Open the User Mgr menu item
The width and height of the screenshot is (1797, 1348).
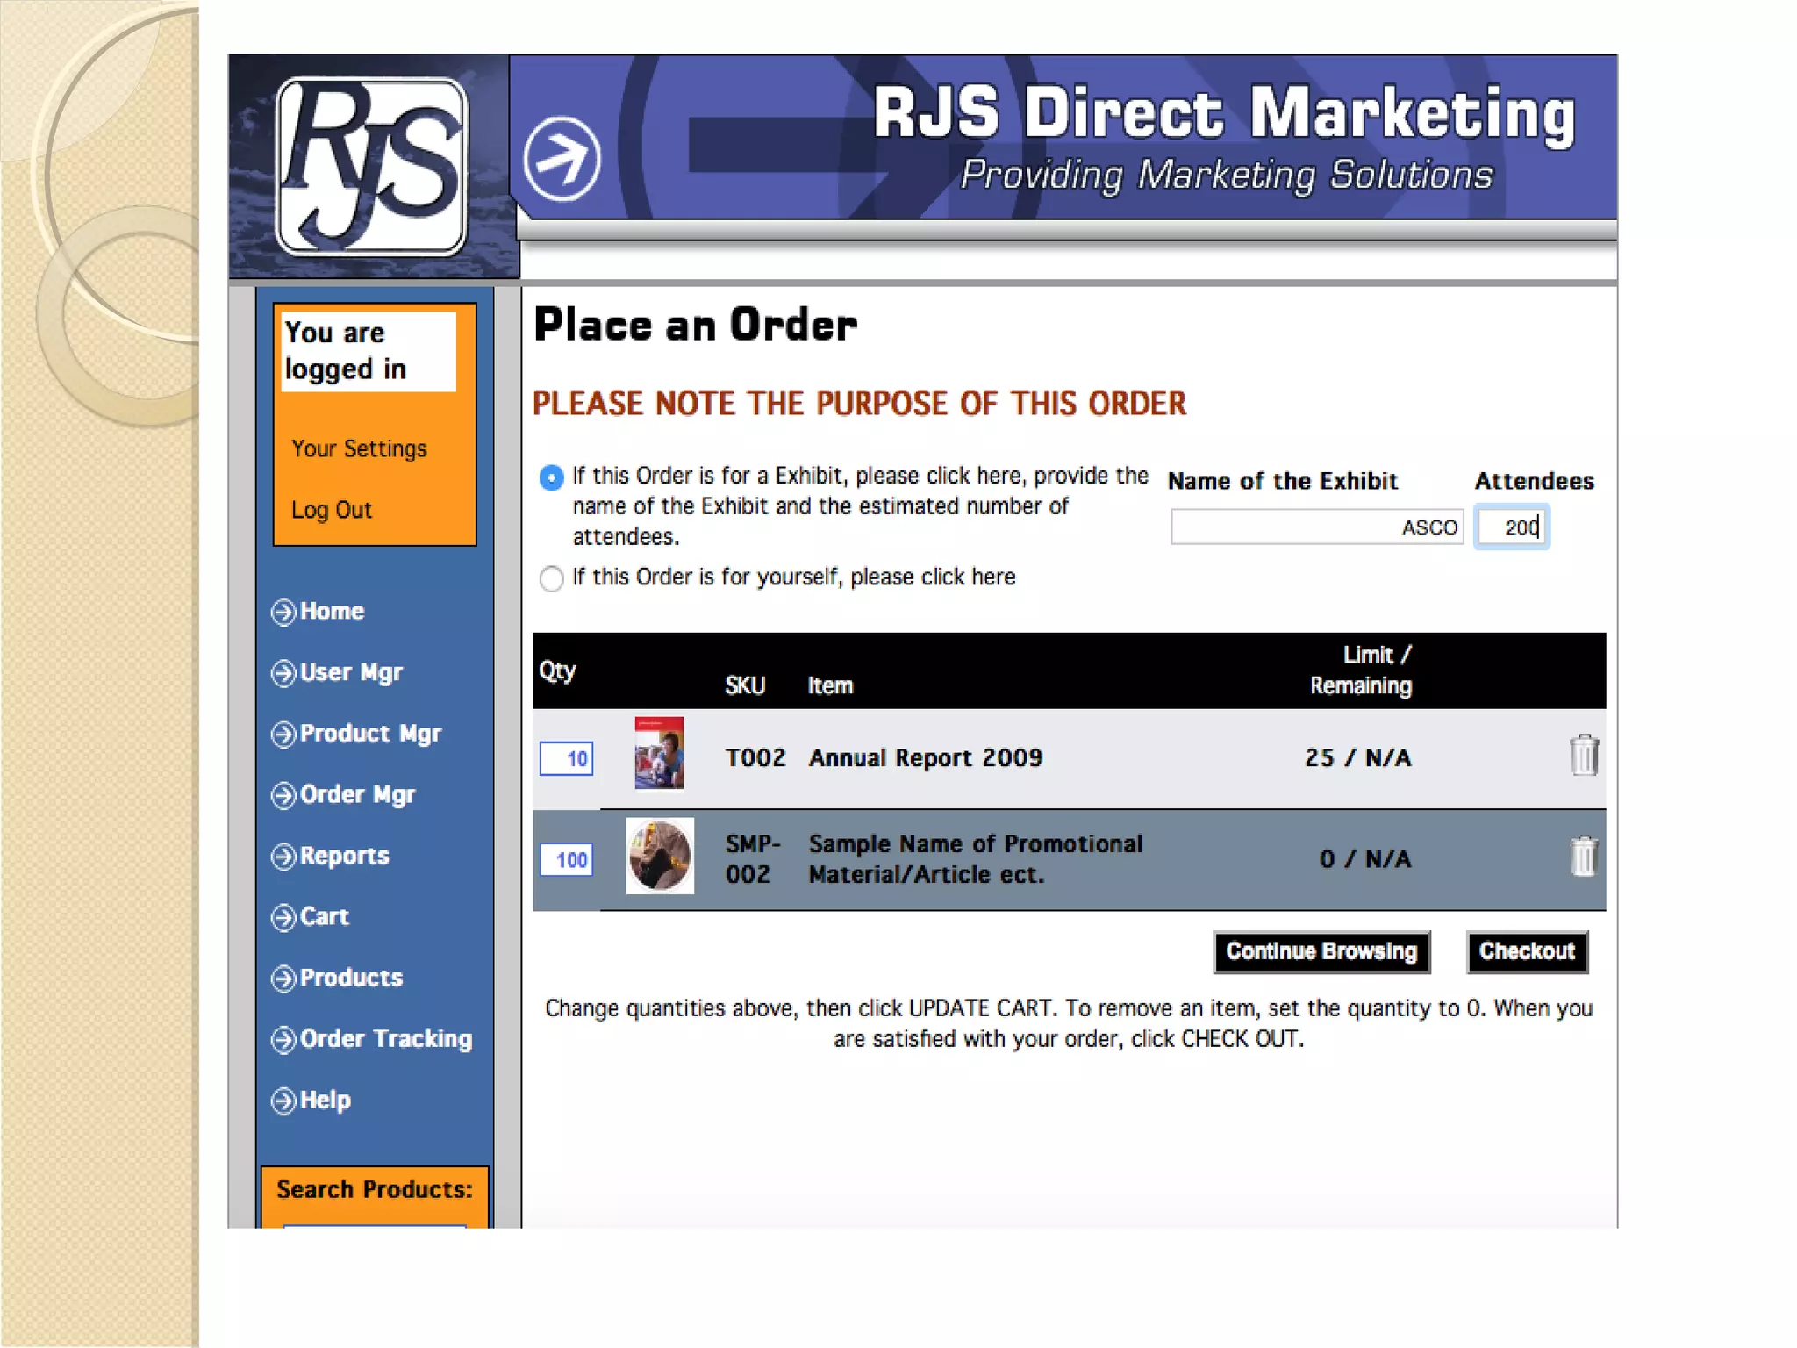tap(350, 672)
